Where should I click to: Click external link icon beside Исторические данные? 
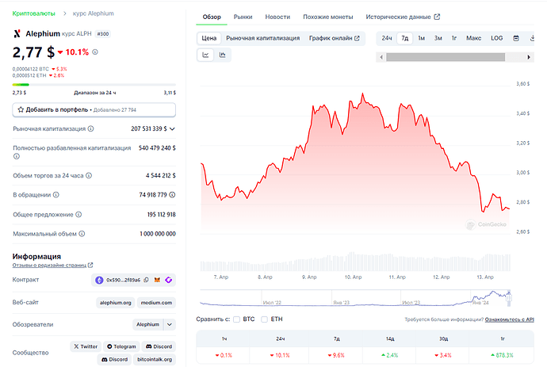(437, 17)
